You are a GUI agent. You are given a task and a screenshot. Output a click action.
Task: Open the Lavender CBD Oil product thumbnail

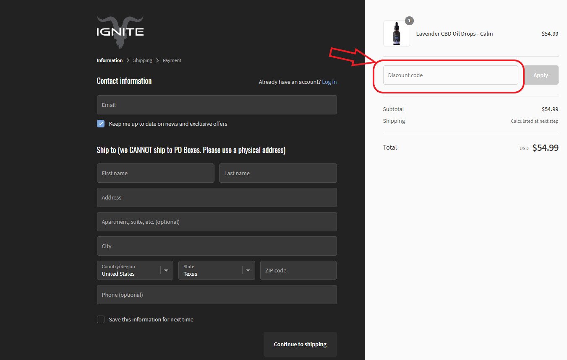point(396,34)
